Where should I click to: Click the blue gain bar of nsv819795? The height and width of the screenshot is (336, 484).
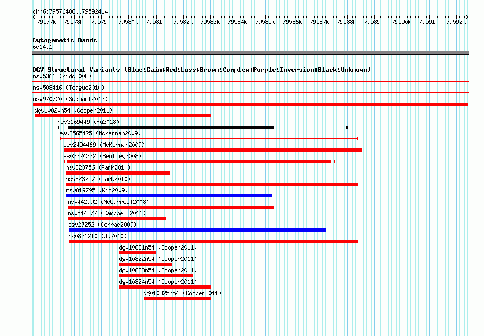click(169, 196)
